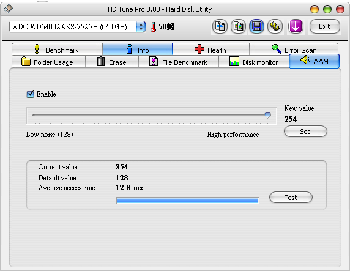
Task: Switch to the Info tab
Action: (137, 50)
